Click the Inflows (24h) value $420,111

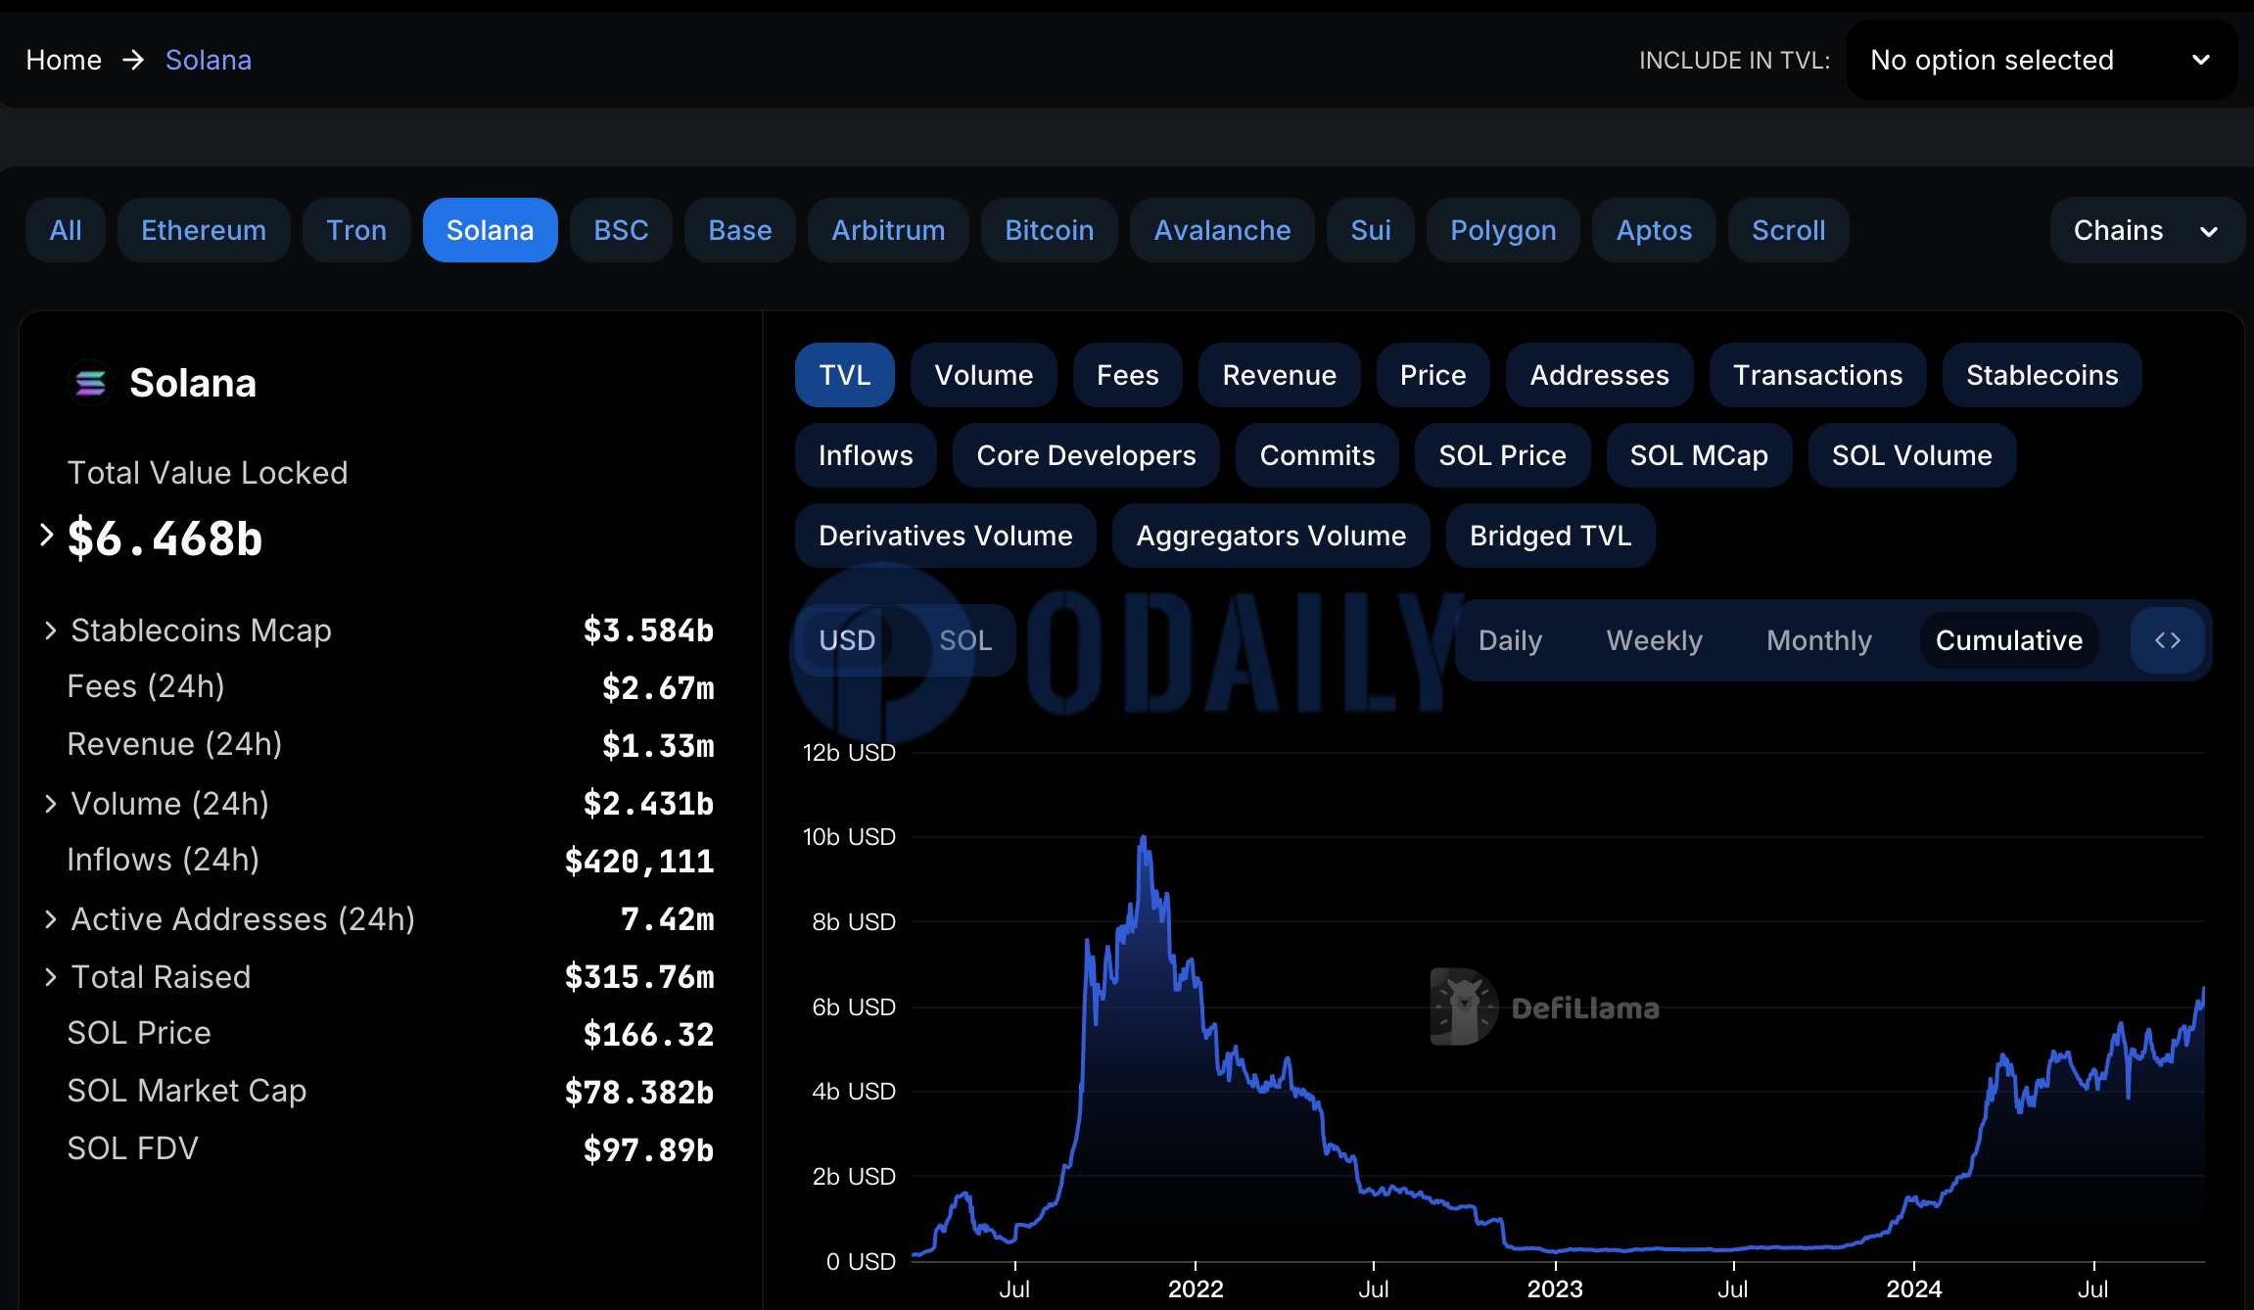point(638,861)
